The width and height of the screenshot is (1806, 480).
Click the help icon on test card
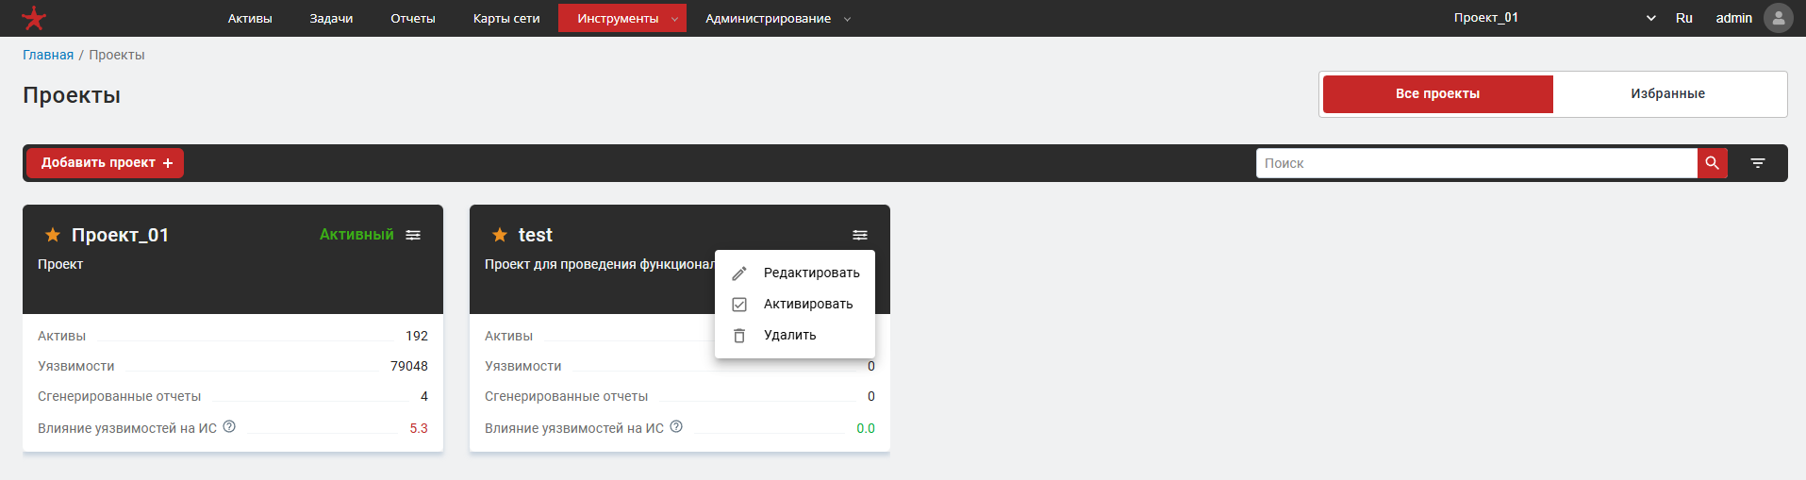coord(676,426)
